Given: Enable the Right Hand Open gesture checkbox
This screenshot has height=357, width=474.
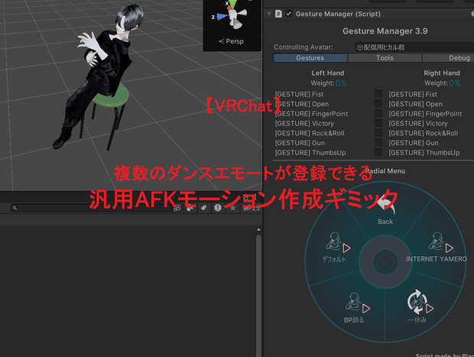Looking at the screenshot, I should pos(378,104).
